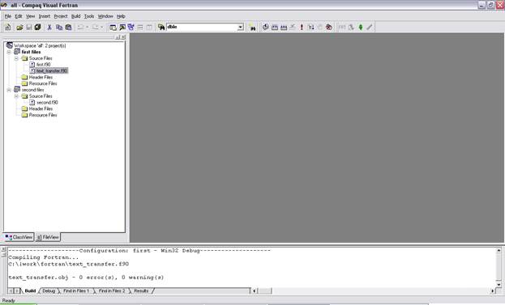Select the Debug output tab

[x=49, y=291]
